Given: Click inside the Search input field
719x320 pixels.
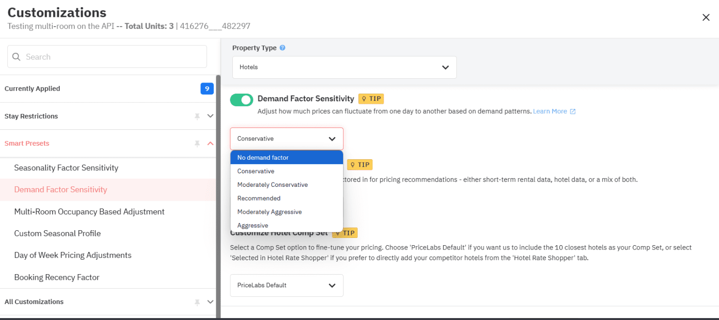Looking at the screenshot, I should click(x=106, y=56).
